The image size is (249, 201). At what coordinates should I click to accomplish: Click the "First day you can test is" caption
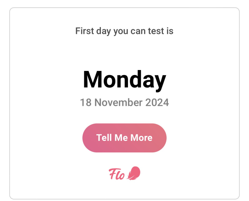[124, 31]
